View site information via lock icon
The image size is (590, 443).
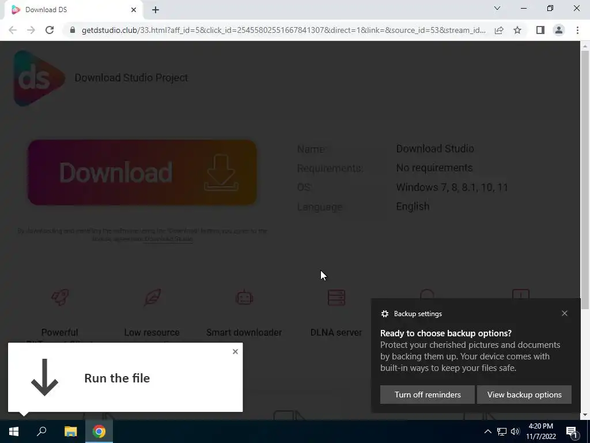(x=73, y=30)
